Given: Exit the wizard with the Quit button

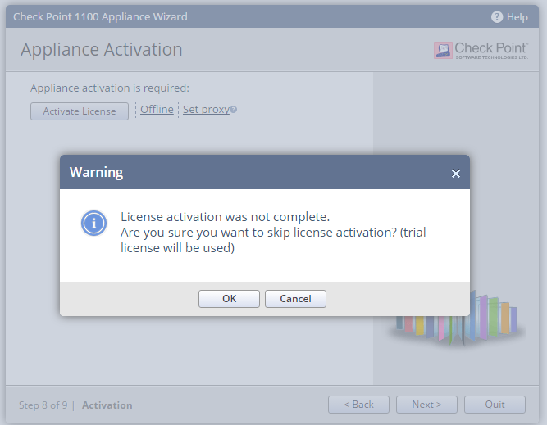Looking at the screenshot, I should (495, 405).
